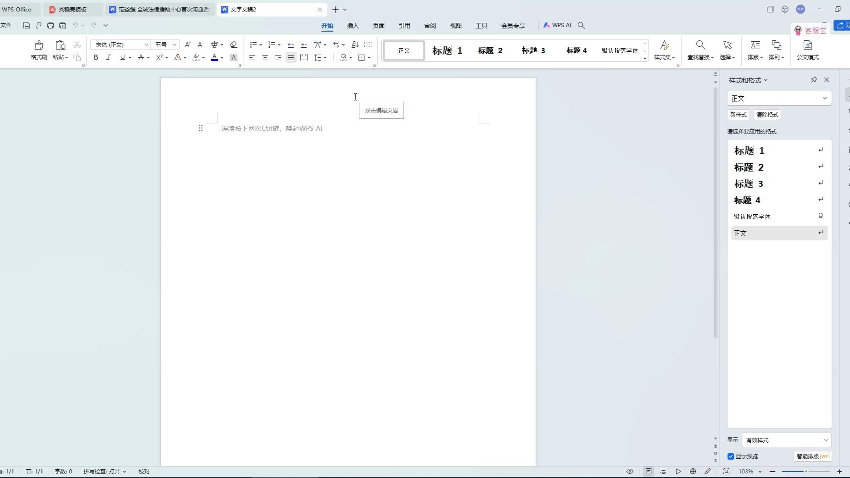
Task: Switch to Web layout view in status bar
Action: pyautogui.click(x=693, y=471)
